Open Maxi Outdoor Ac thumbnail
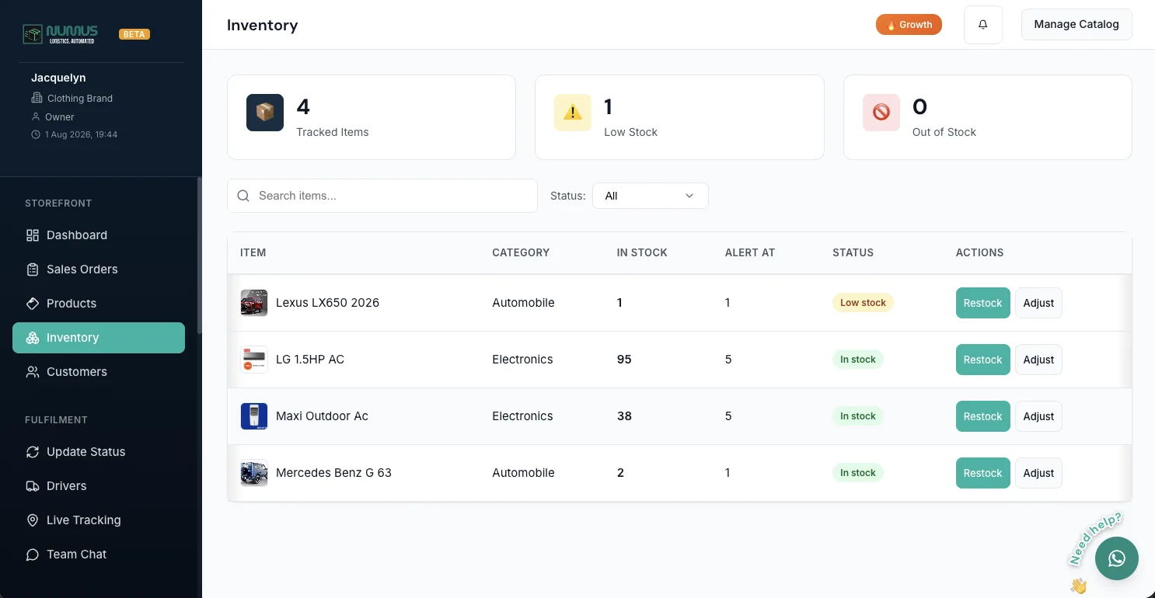Screen dimensions: 1155x598 (x=254, y=416)
